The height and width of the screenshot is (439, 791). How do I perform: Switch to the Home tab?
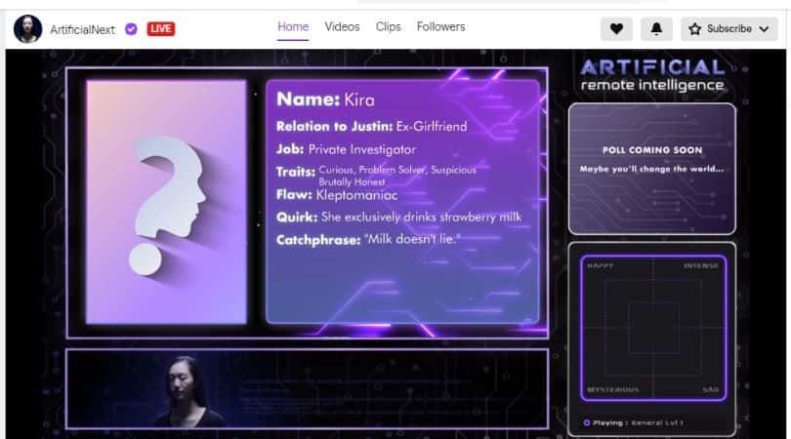pos(293,27)
